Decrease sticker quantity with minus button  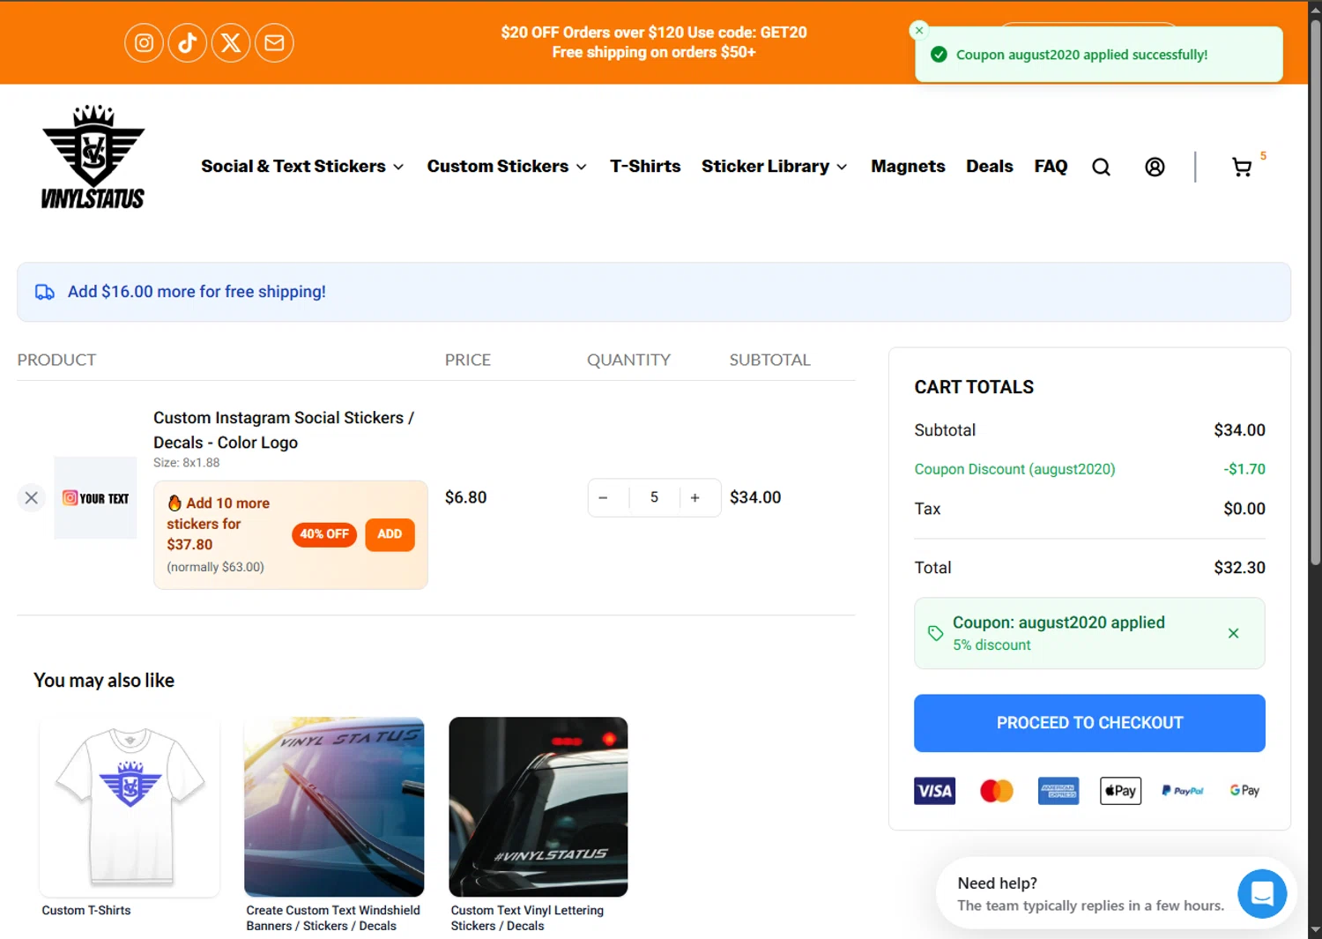pyautogui.click(x=603, y=498)
